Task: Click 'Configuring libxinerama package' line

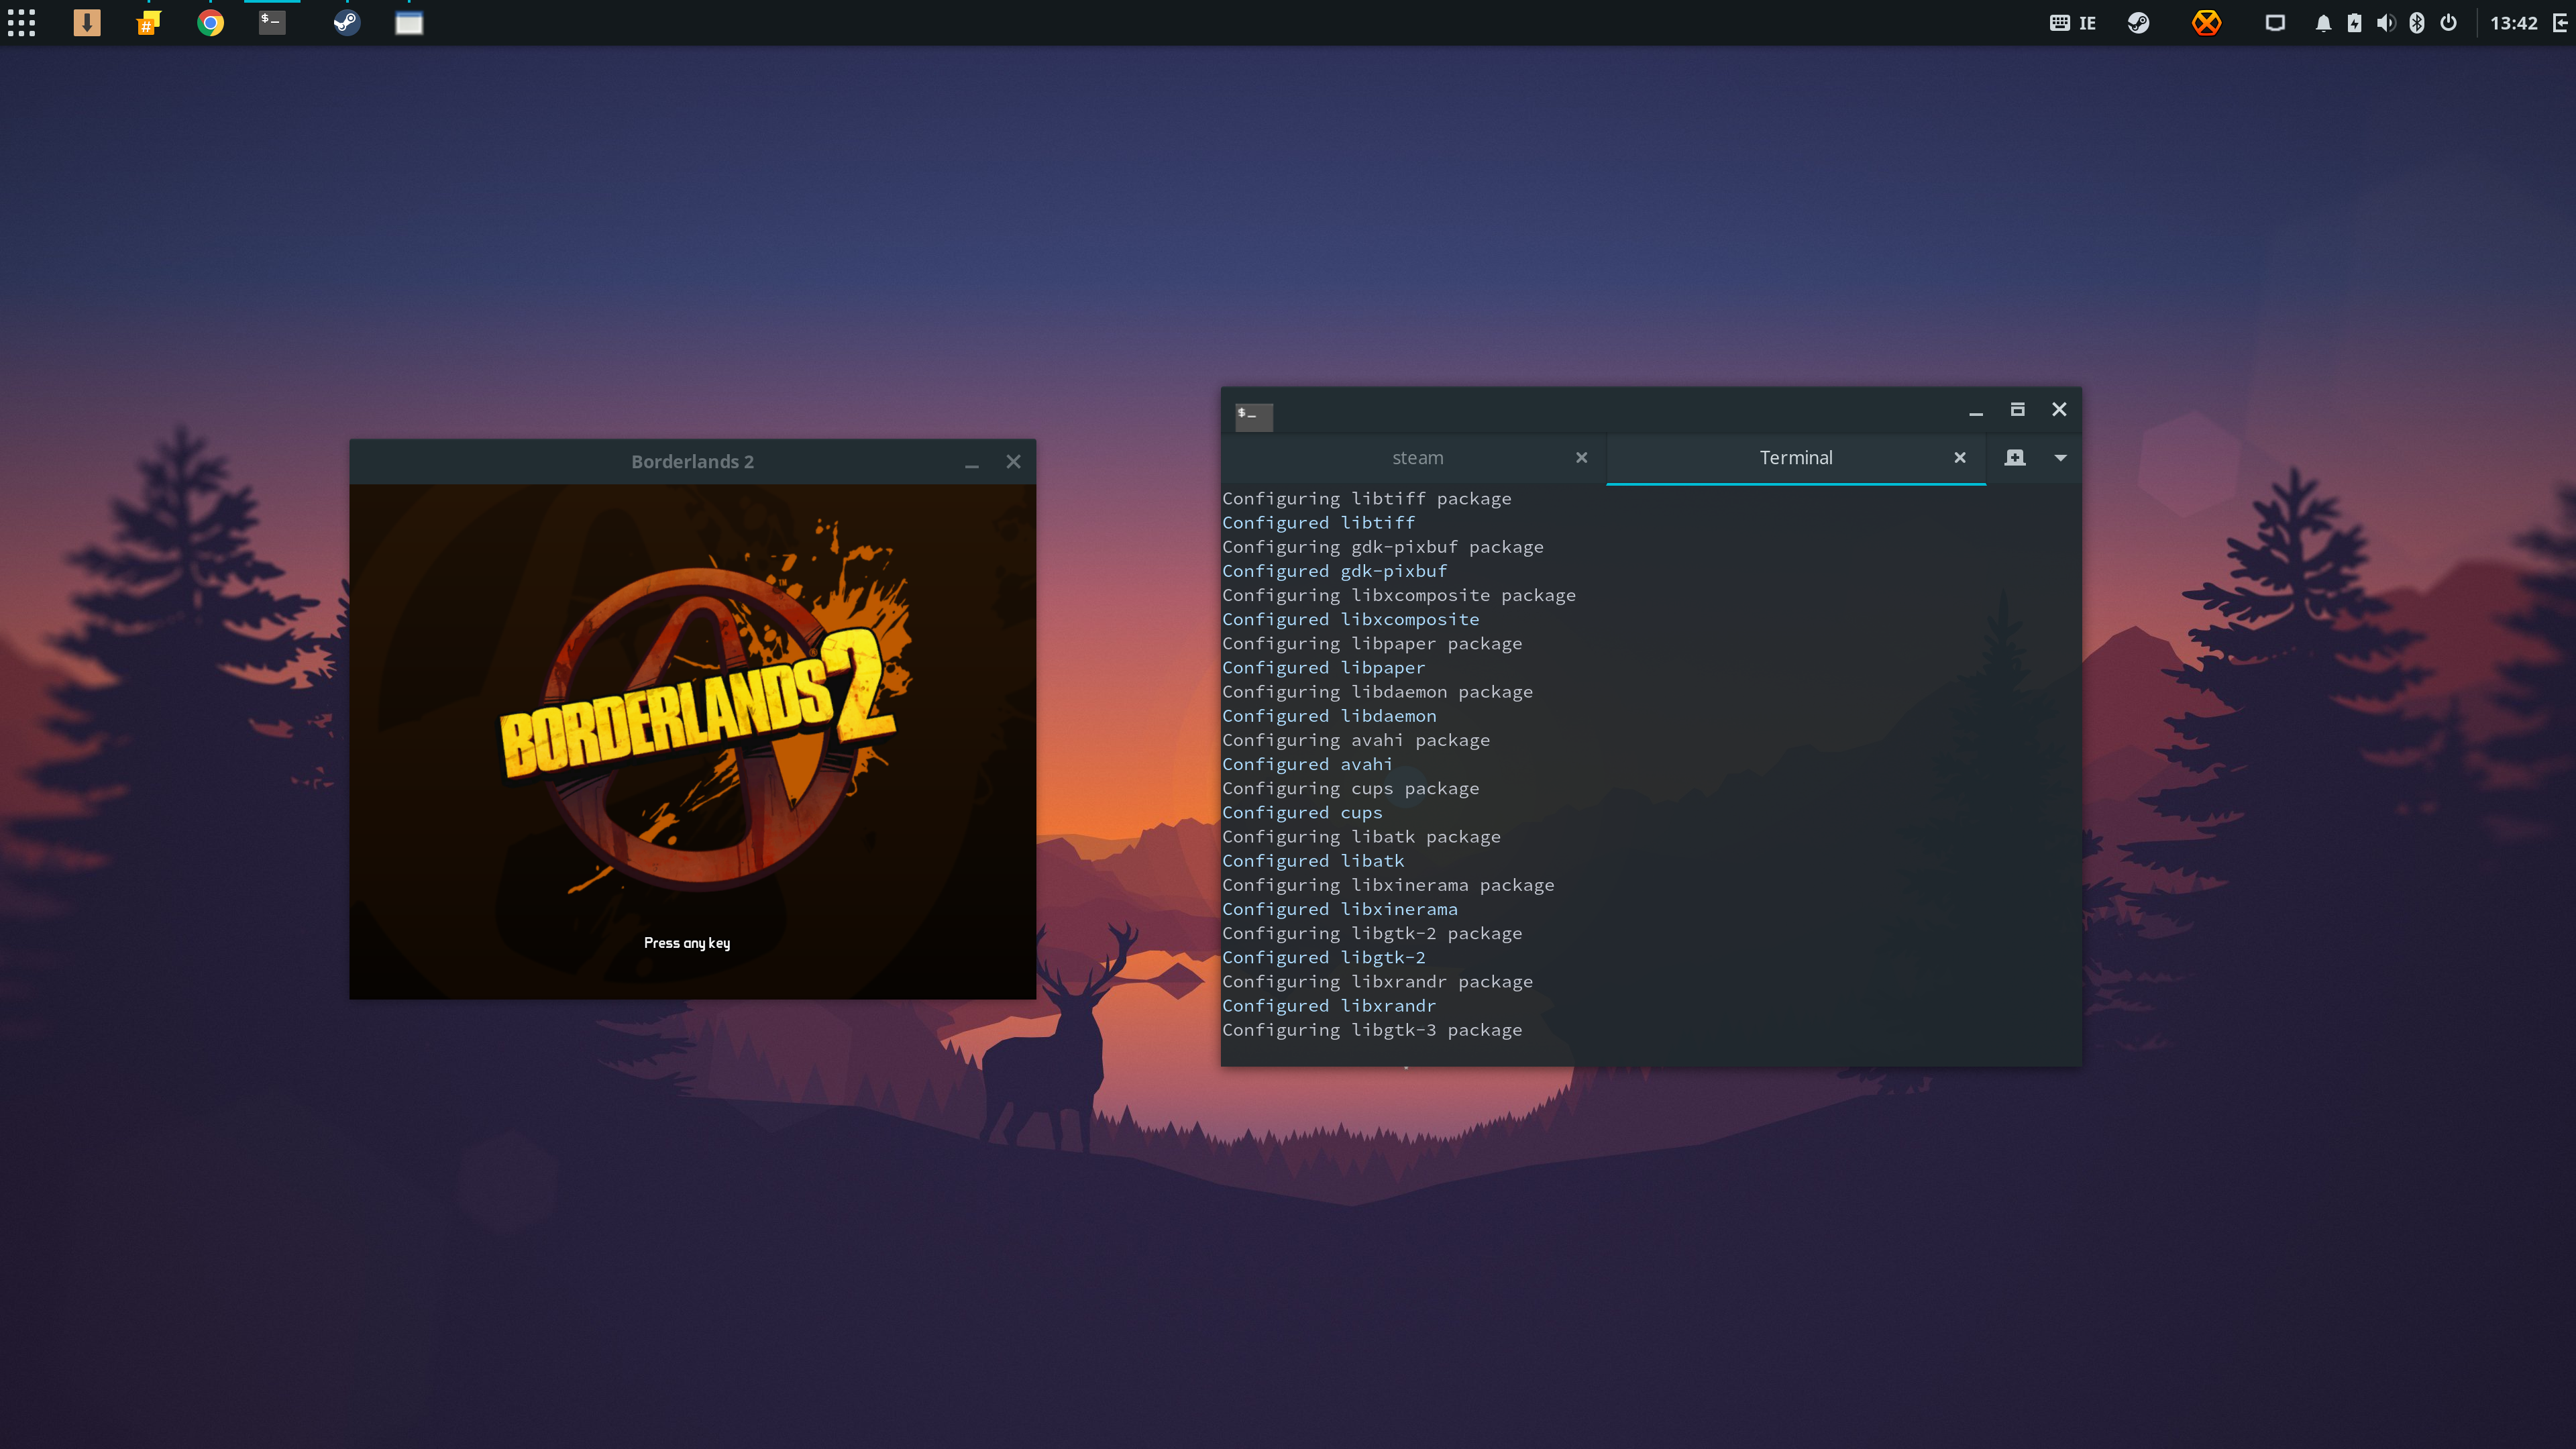Action: click(x=1388, y=885)
